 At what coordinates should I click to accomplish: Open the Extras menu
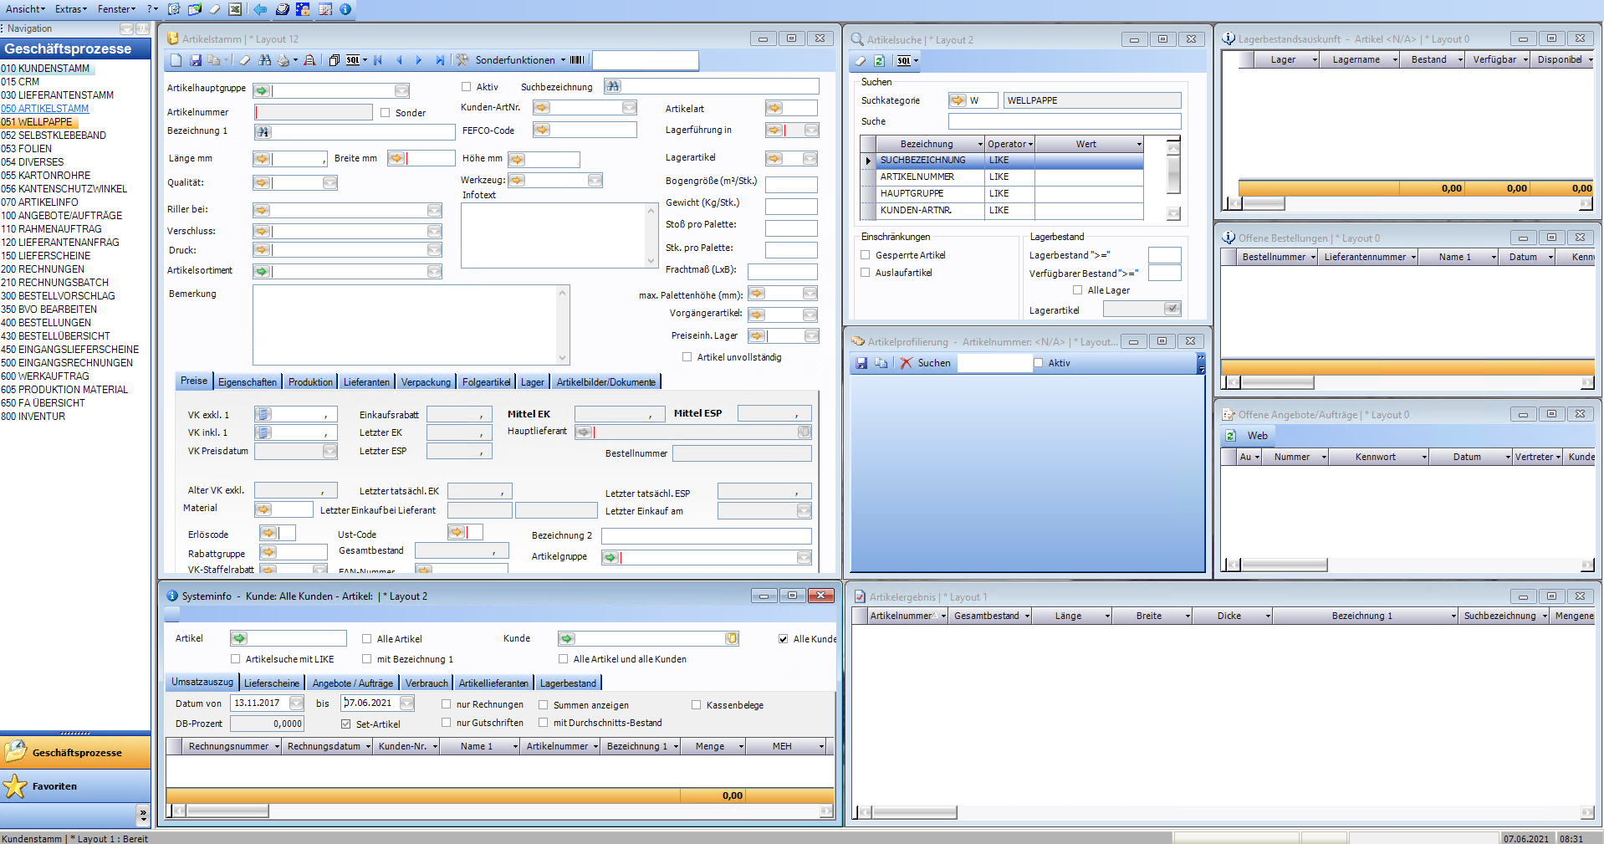(71, 9)
